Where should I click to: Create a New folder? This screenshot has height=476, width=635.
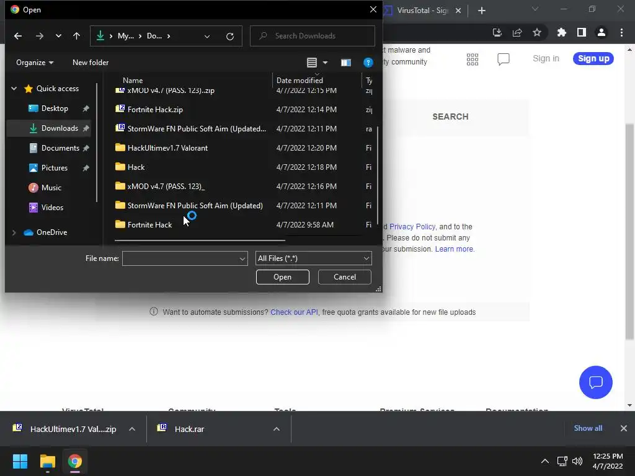click(x=91, y=63)
